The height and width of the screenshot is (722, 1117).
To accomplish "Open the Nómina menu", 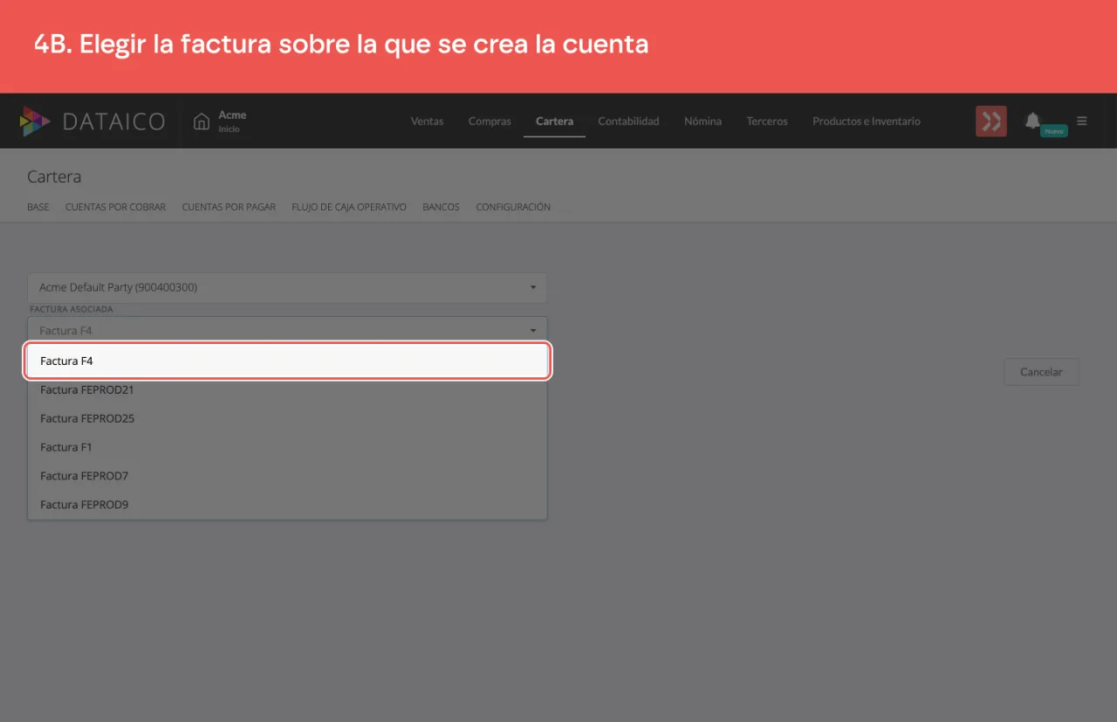I will click(x=702, y=121).
